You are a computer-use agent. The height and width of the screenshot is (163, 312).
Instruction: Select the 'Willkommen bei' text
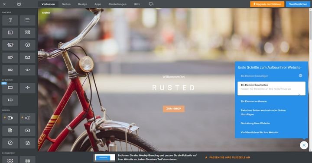(x=173, y=77)
